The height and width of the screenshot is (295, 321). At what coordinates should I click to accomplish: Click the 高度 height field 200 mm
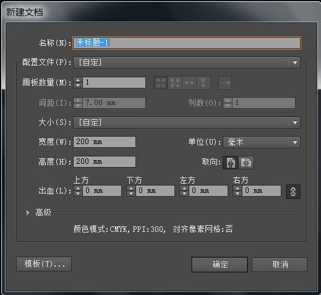[x=105, y=161]
